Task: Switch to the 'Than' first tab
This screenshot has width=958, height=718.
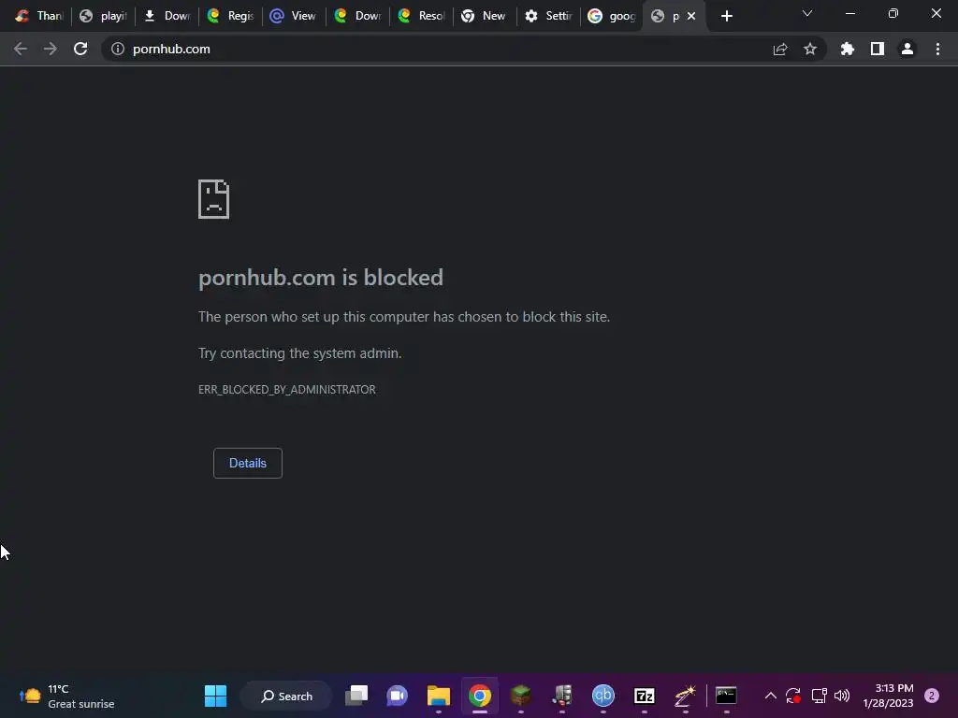Action: [39, 16]
